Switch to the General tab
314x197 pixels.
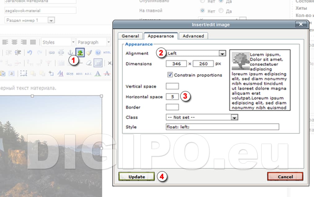tap(130, 36)
